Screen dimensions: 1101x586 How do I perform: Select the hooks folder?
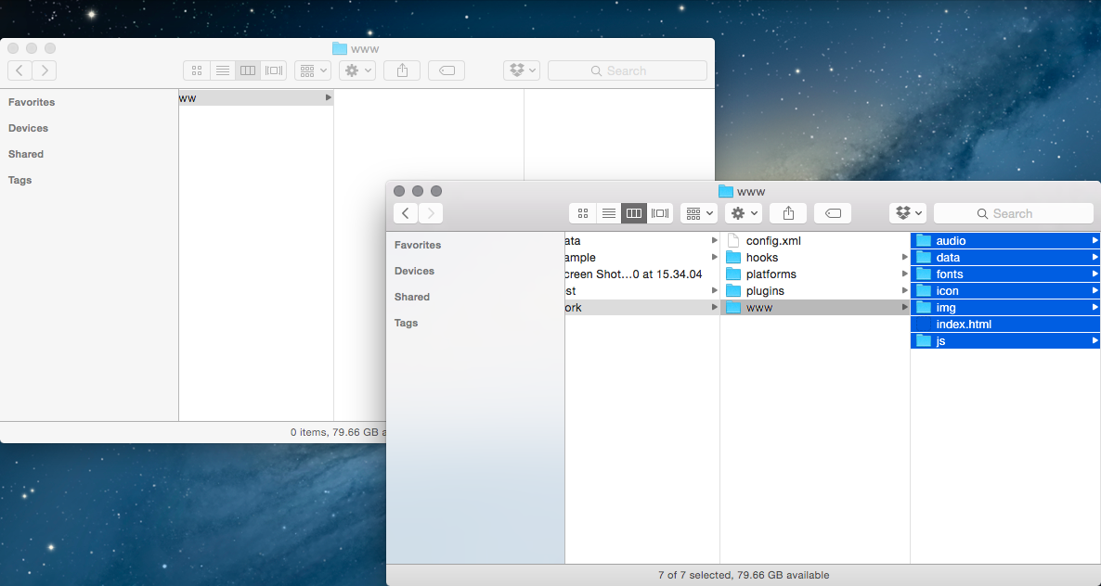coord(815,257)
